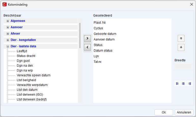This screenshot has height=117, width=196.
Task: Select Verwachte werpdatum item
Action: coord(32,85)
